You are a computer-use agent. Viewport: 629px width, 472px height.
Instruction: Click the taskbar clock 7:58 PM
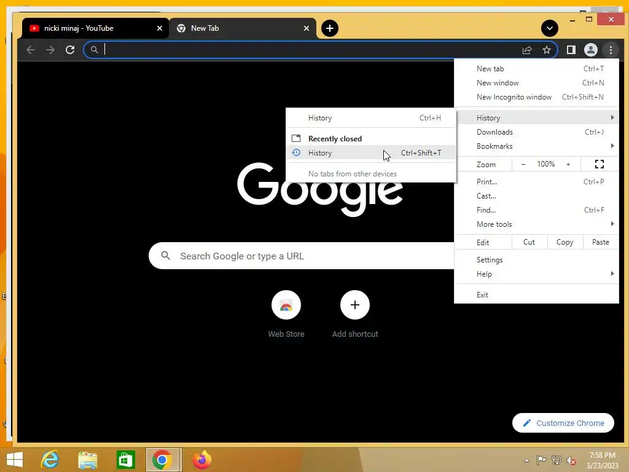coord(602,455)
